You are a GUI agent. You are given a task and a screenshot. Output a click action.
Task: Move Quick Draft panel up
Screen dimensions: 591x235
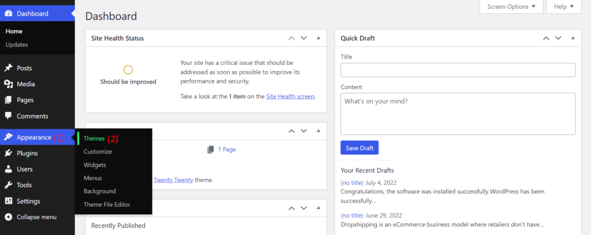click(x=546, y=38)
